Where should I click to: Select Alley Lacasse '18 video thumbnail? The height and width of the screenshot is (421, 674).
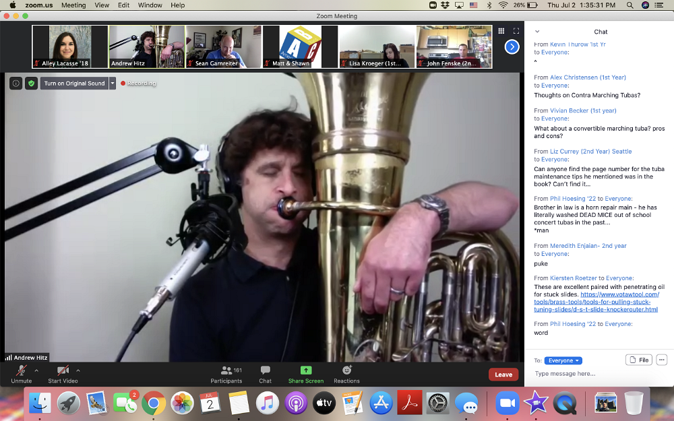tap(70, 46)
